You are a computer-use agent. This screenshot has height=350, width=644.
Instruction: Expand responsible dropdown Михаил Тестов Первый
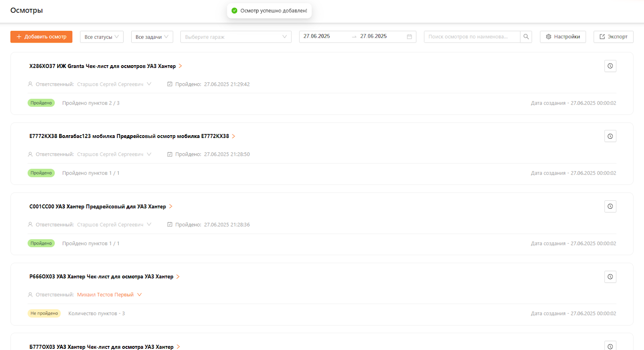pos(139,295)
